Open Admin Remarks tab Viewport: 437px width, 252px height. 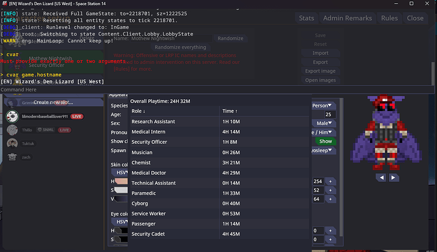click(347, 18)
